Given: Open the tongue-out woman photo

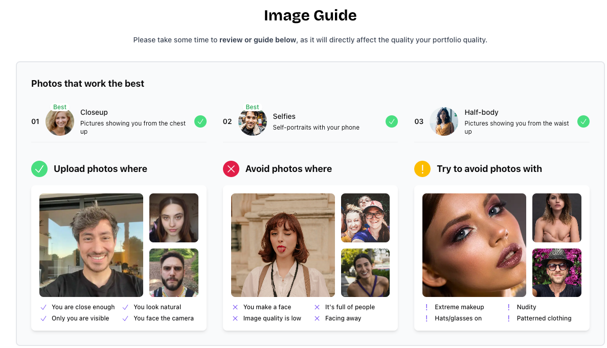Looking at the screenshot, I should tap(283, 245).
